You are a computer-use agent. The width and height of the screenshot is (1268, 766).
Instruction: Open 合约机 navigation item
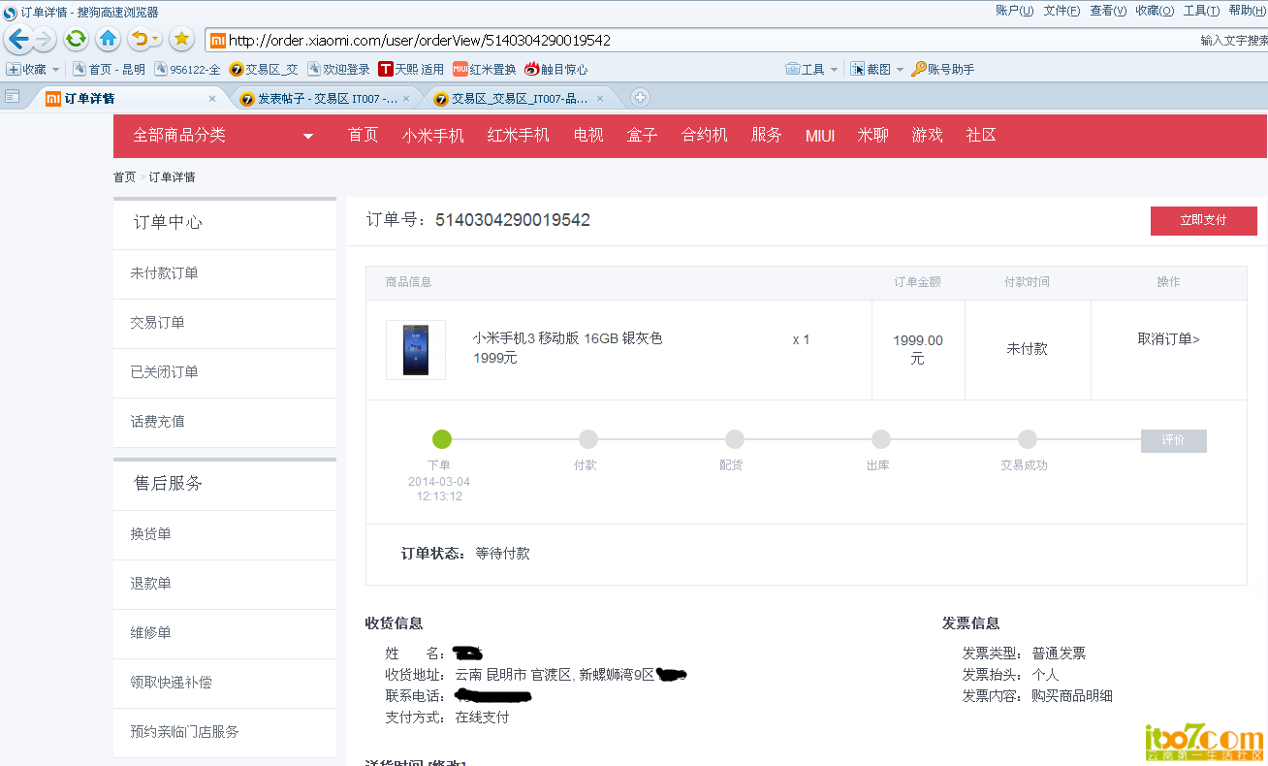click(705, 136)
